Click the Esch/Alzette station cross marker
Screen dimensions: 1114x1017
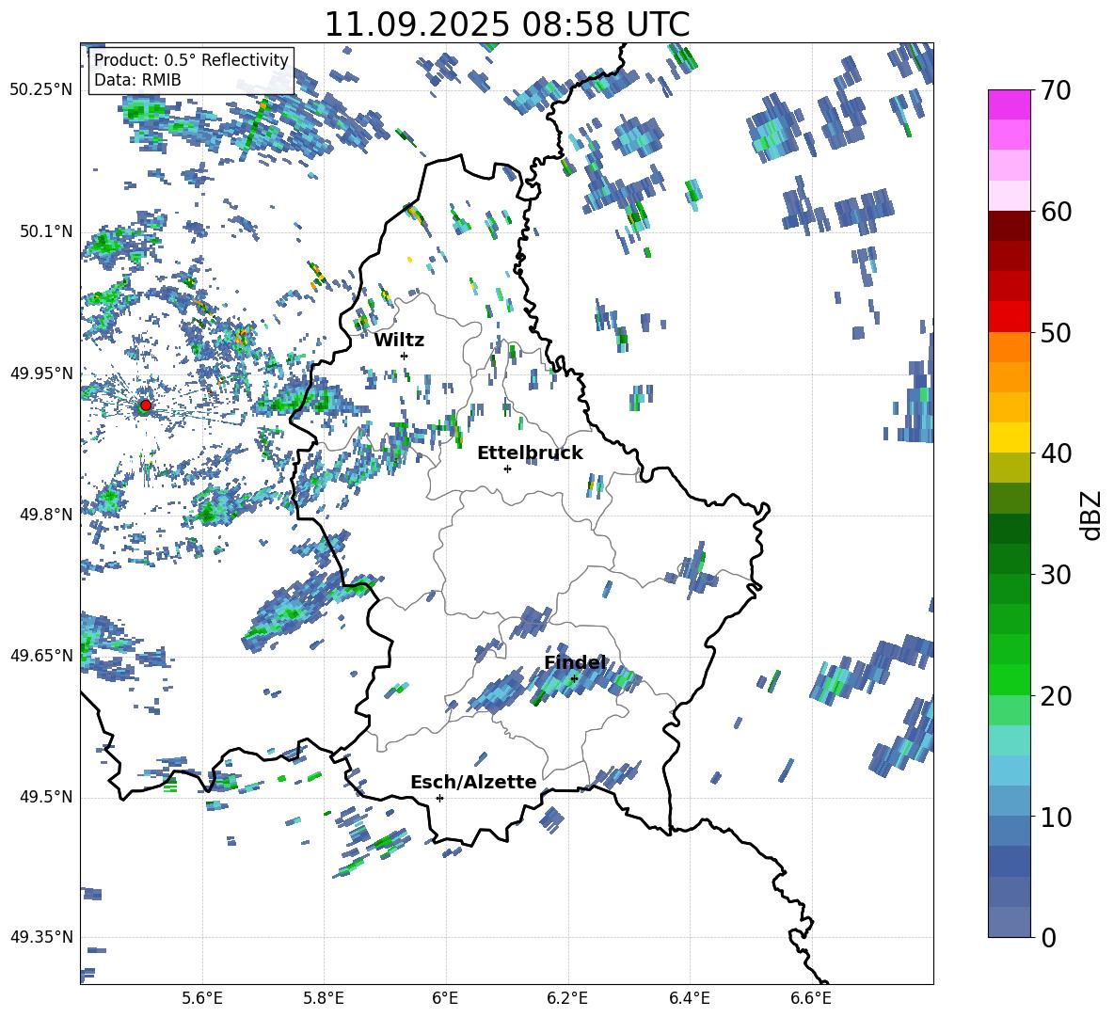pos(439,798)
